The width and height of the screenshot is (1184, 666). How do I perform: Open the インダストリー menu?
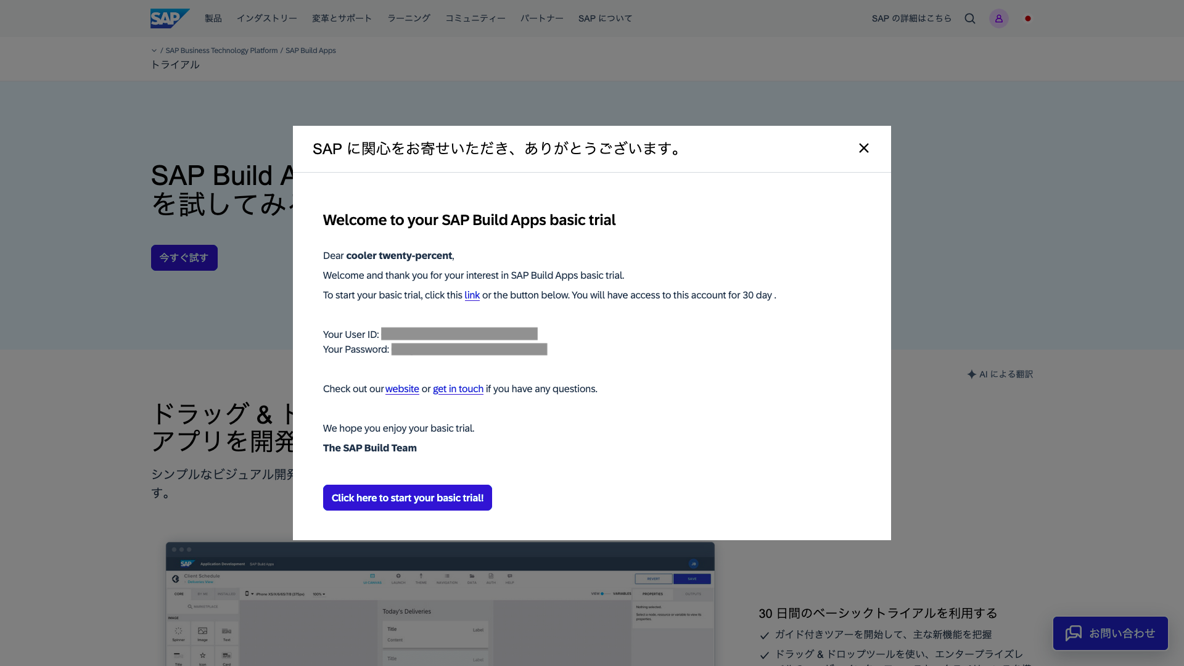tap(267, 18)
